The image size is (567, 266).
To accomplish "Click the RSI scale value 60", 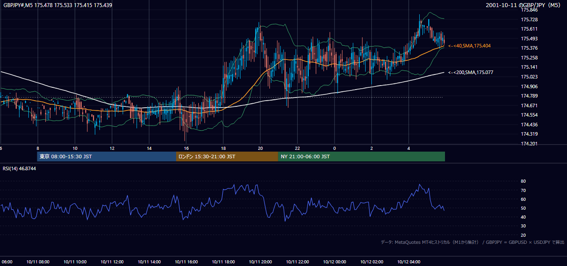I will [x=524, y=199].
